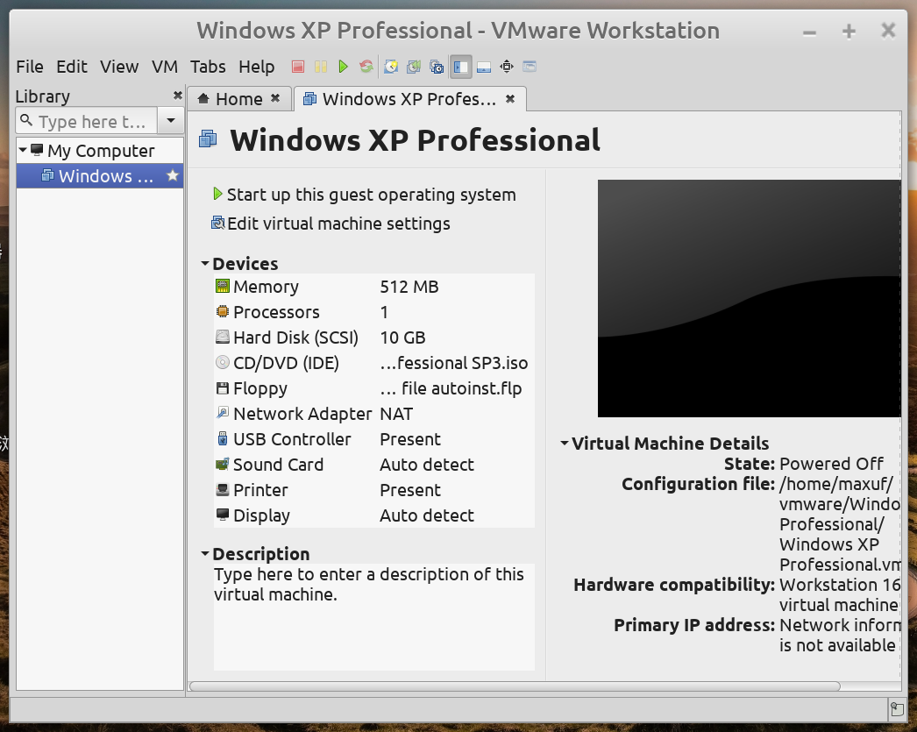Click Edit virtual machine settings link

(x=331, y=224)
